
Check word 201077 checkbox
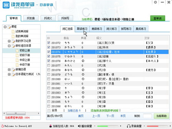(x=49, y=65)
